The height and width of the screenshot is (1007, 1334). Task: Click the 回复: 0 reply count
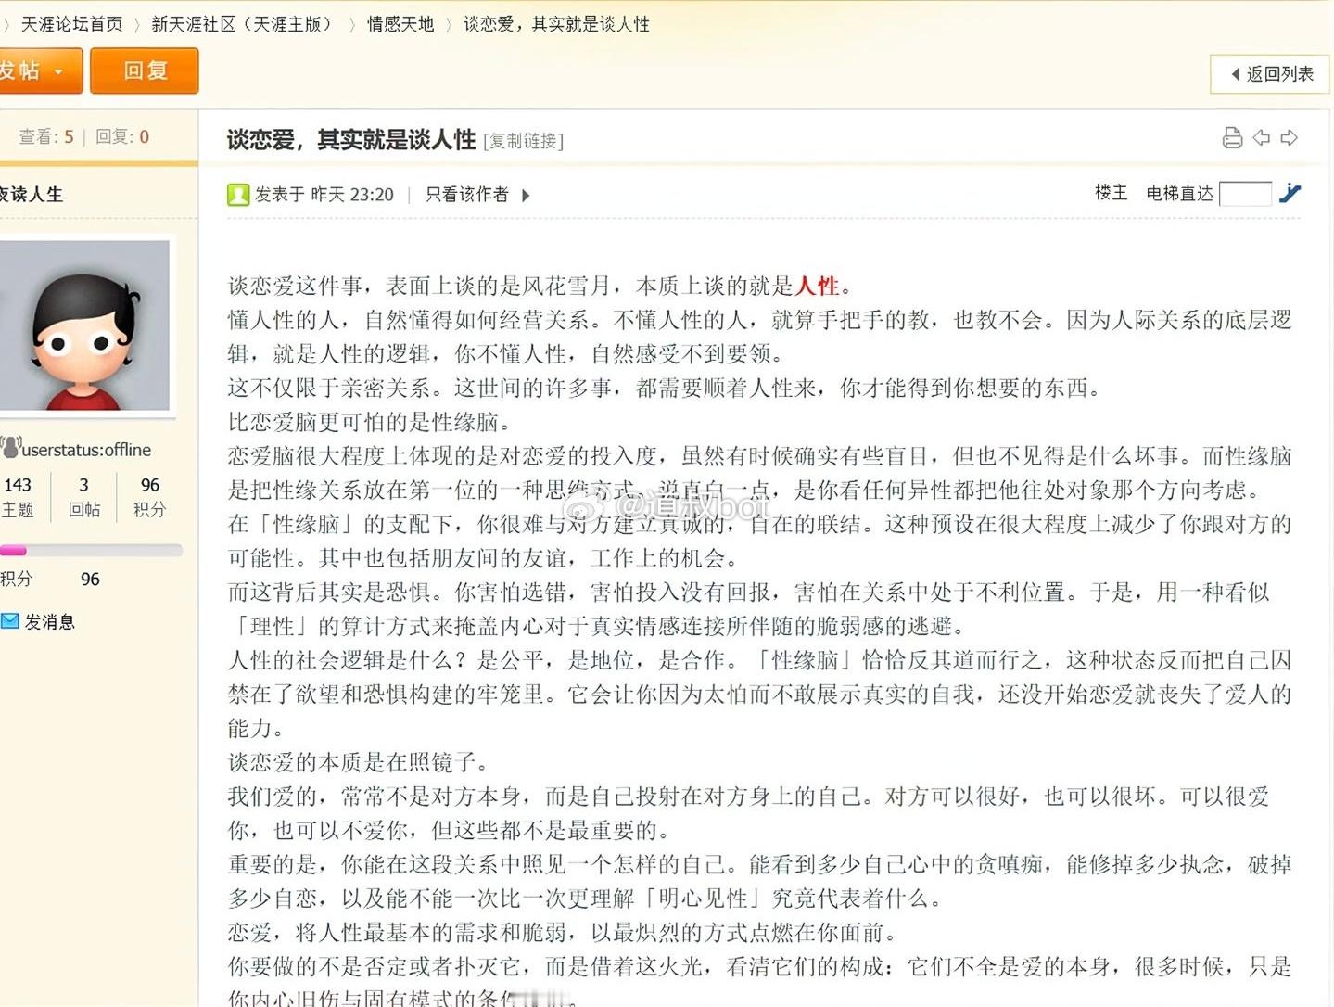(x=122, y=137)
